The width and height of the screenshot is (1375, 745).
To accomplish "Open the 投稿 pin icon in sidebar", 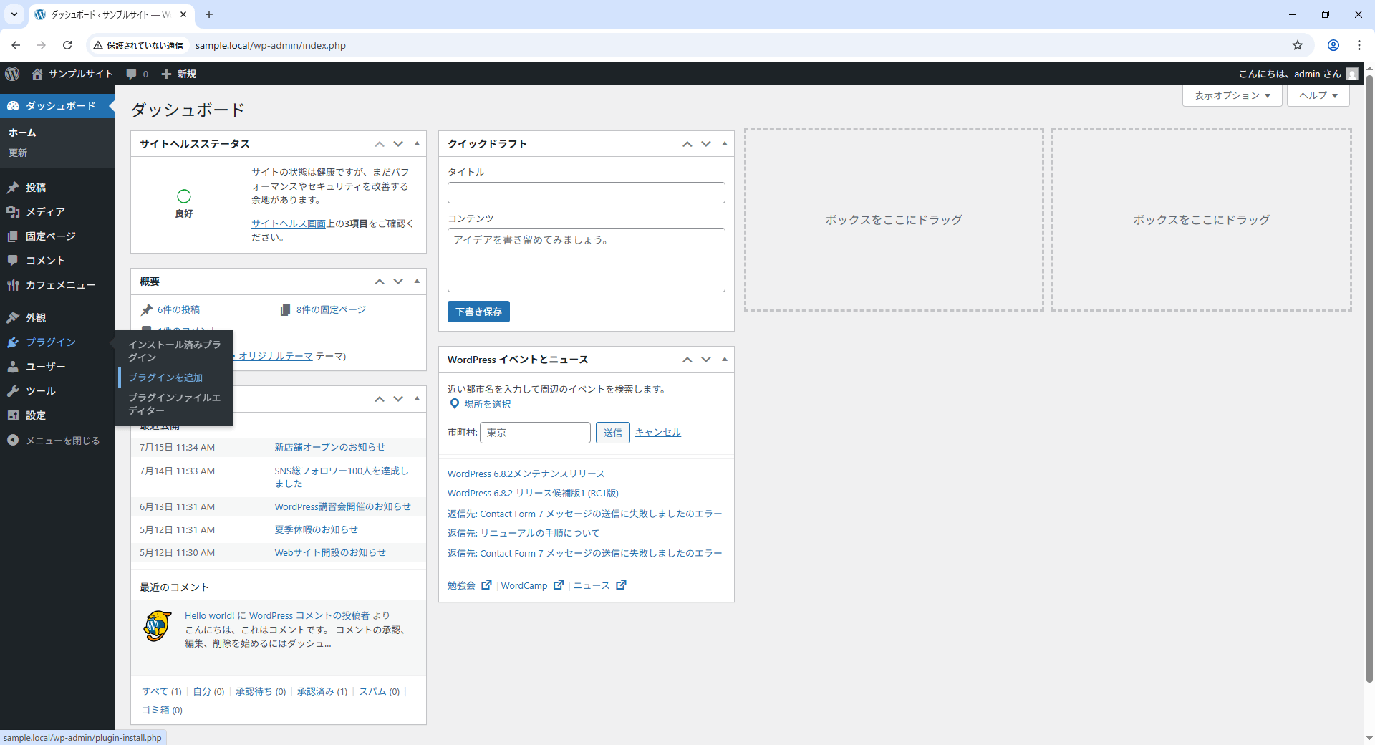I will tap(13, 188).
